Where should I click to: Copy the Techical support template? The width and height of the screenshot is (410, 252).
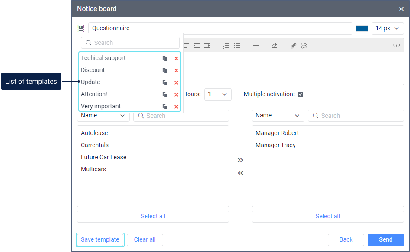pyautogui.click(x=165, y=58)
